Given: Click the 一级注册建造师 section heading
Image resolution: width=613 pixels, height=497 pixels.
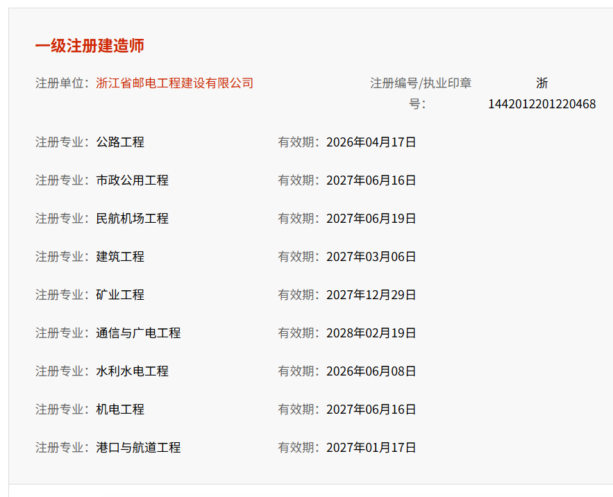Looking at the screenshot, I should [x=90, y=46].
